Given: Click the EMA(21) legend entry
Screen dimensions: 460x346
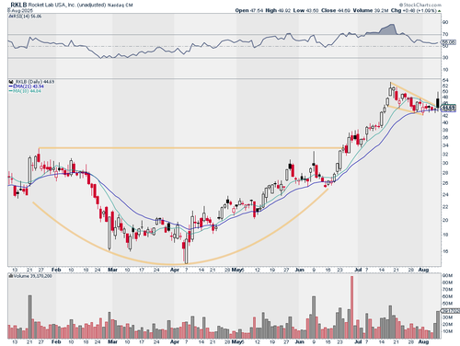Looking at the screenshot, I should (x=26, y=86).
